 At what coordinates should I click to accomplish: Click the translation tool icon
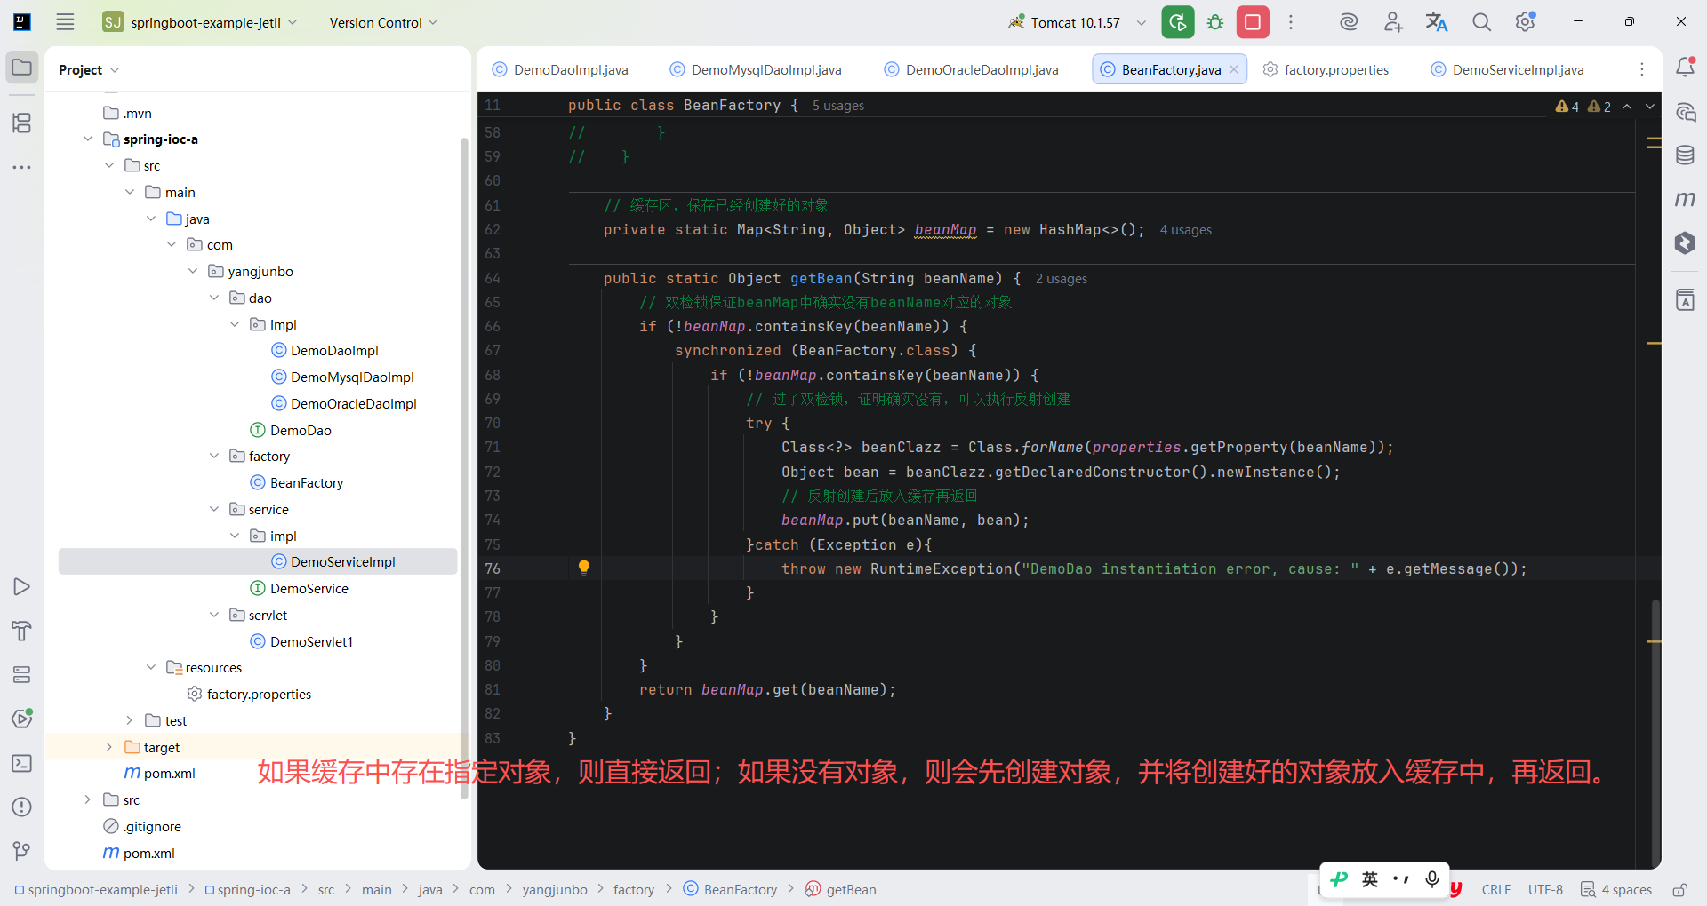[1437, 22]
